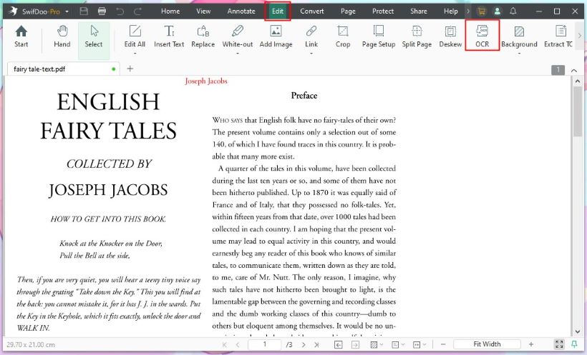This screenshot has width=587, height=355.
Task: Enter full screen mode
Action: [x=559, y=344]
